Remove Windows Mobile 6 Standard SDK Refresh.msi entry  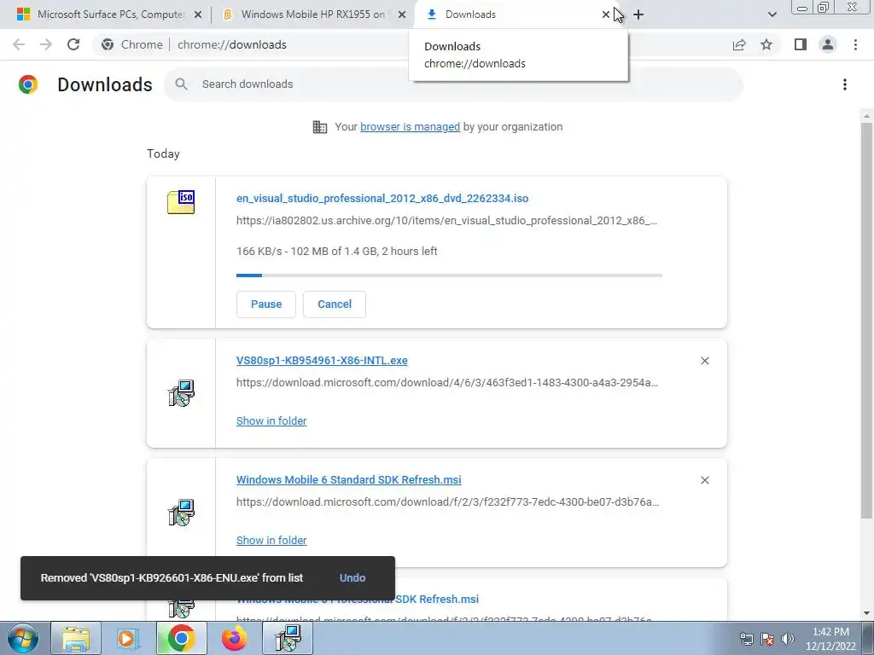click(704, 480)
